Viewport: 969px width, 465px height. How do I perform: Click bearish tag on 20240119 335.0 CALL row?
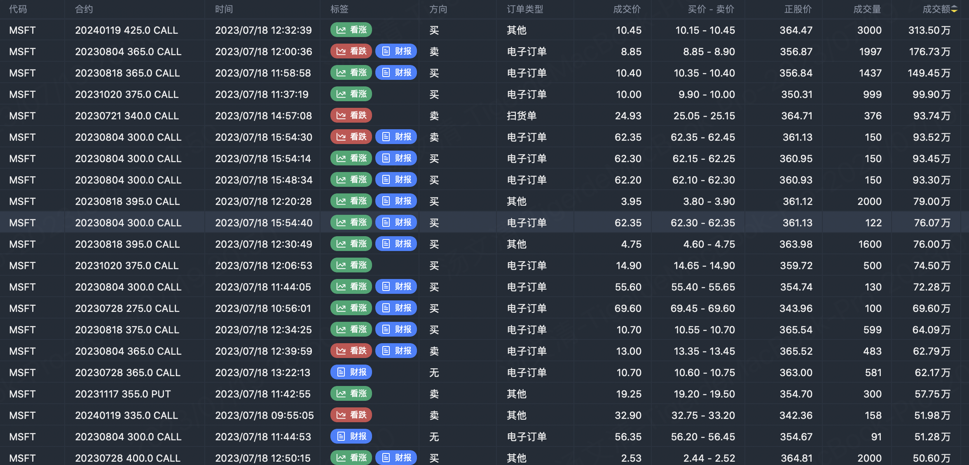tap(351, 415)
